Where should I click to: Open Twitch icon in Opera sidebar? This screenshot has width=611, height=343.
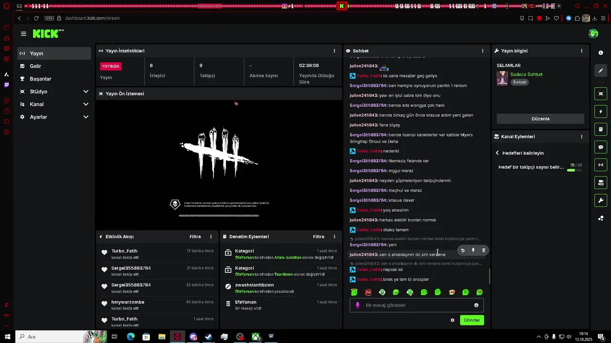6,85
